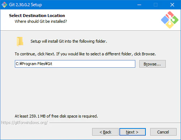Click 'Setup will install Git' message
The image size is (181, 140).
tap(69, 41)
